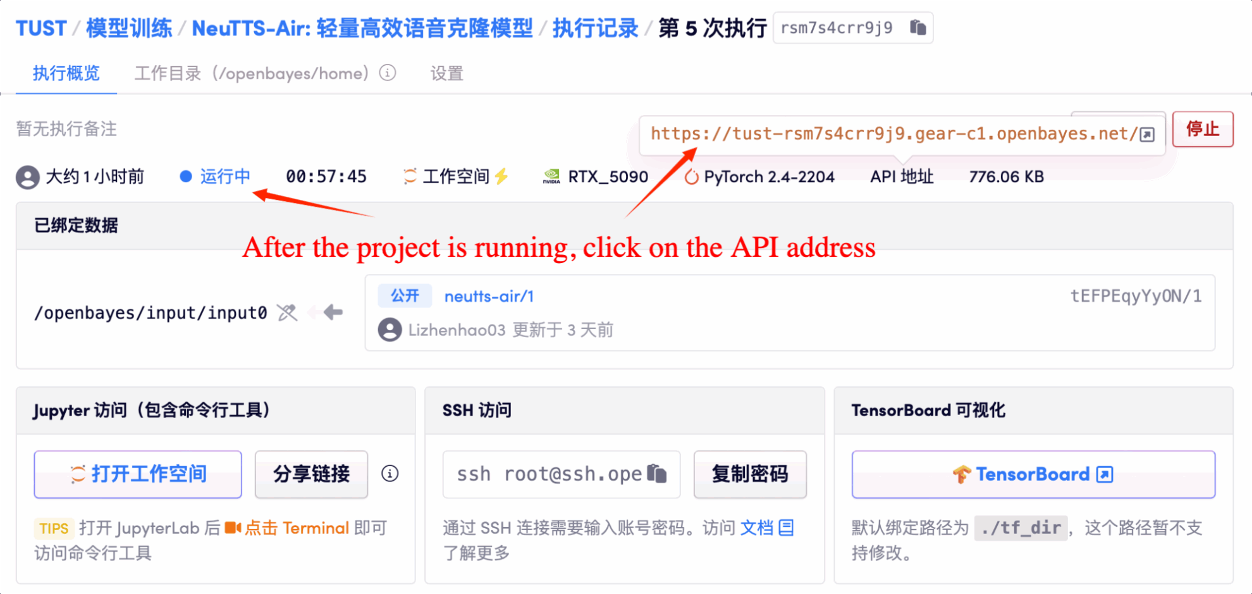
Task: Click the info icon next to 分享链接
Action: click(390, 474)
